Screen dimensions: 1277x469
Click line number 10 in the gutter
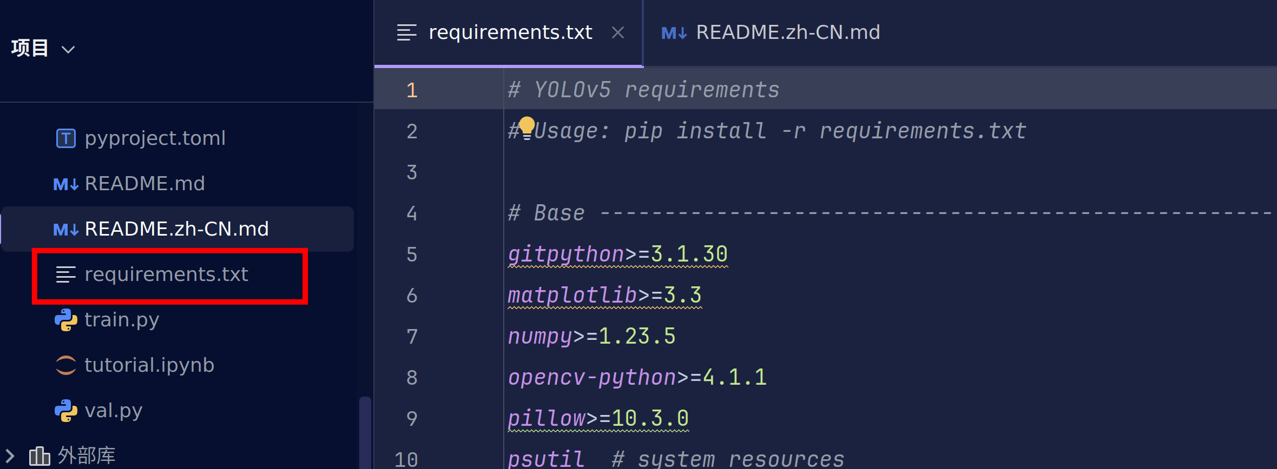pos(406,459)
